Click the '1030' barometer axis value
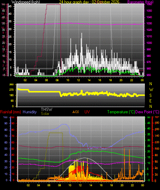Screen dimensions: 160x190 point(149,23)
